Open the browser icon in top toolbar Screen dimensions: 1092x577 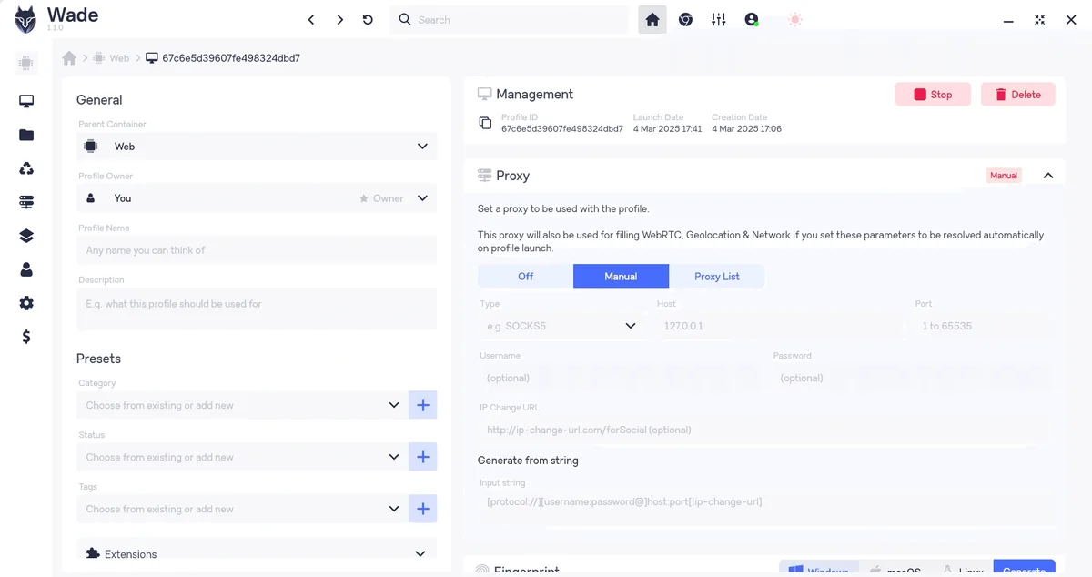pos(685,19)
